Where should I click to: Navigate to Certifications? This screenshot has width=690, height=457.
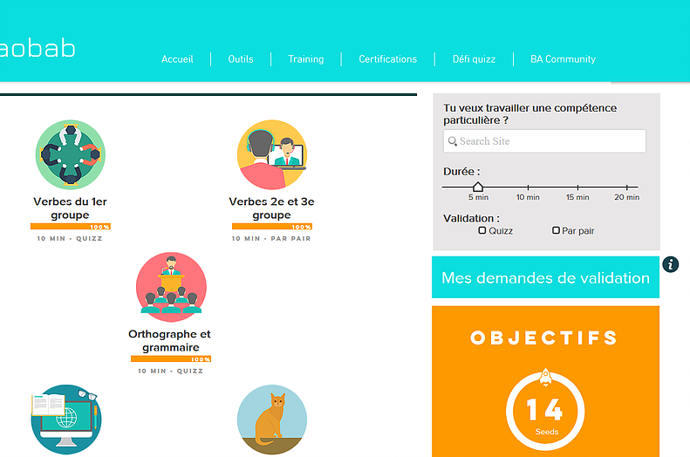pyautogui.click(x=388, y=59)
